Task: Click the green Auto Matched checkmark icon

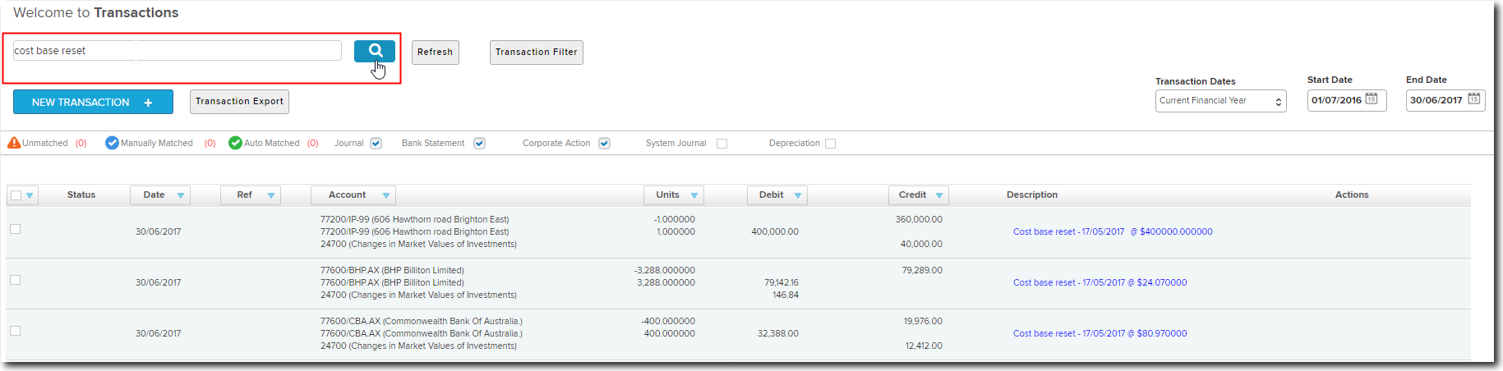Action: (235, 143)
